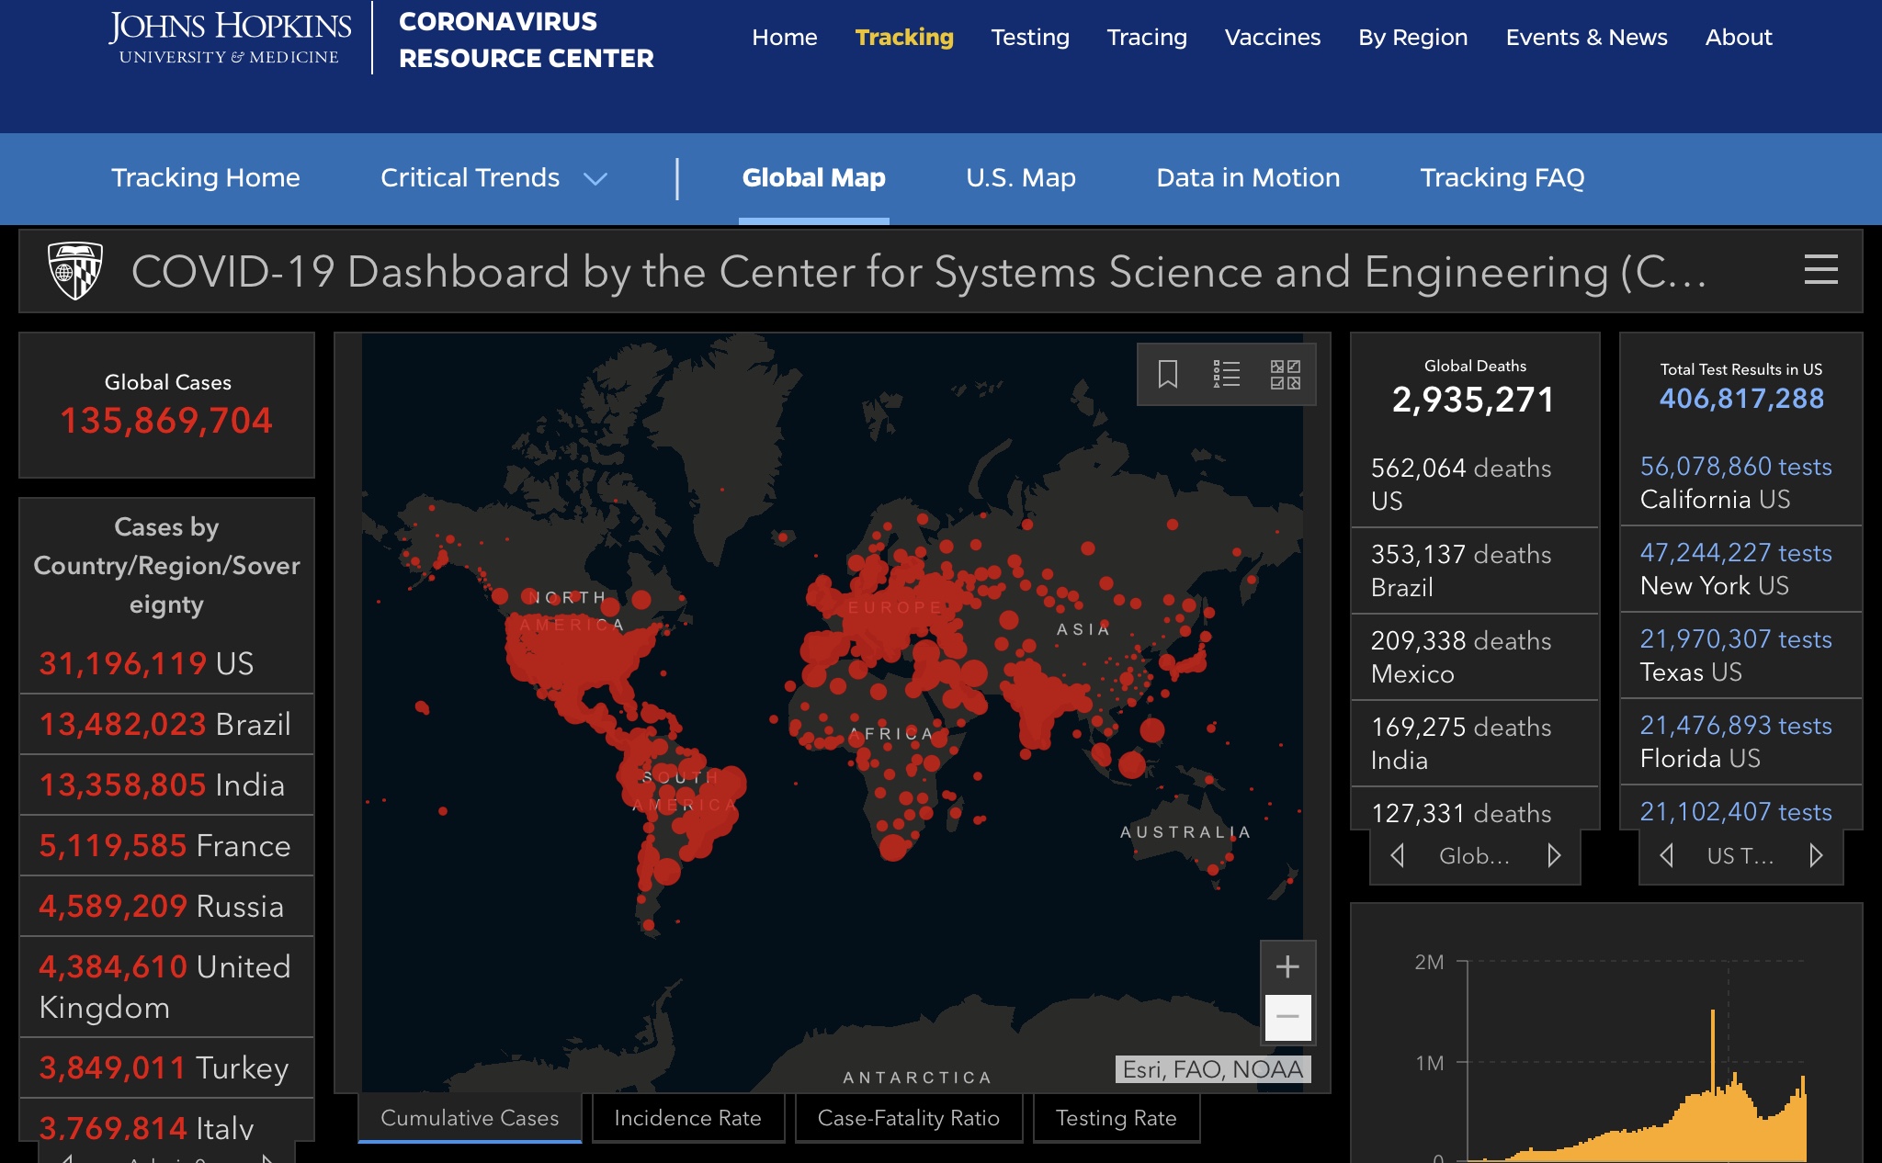Switch map to Case-Fatality Ratio tab
This screenshot has height=1163, width=1882.
908,1118
